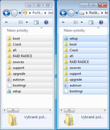Screen dimensions: 110x130
Task: Click 'Vybrané pol...' text in right details pane
Action: point(92,117)
